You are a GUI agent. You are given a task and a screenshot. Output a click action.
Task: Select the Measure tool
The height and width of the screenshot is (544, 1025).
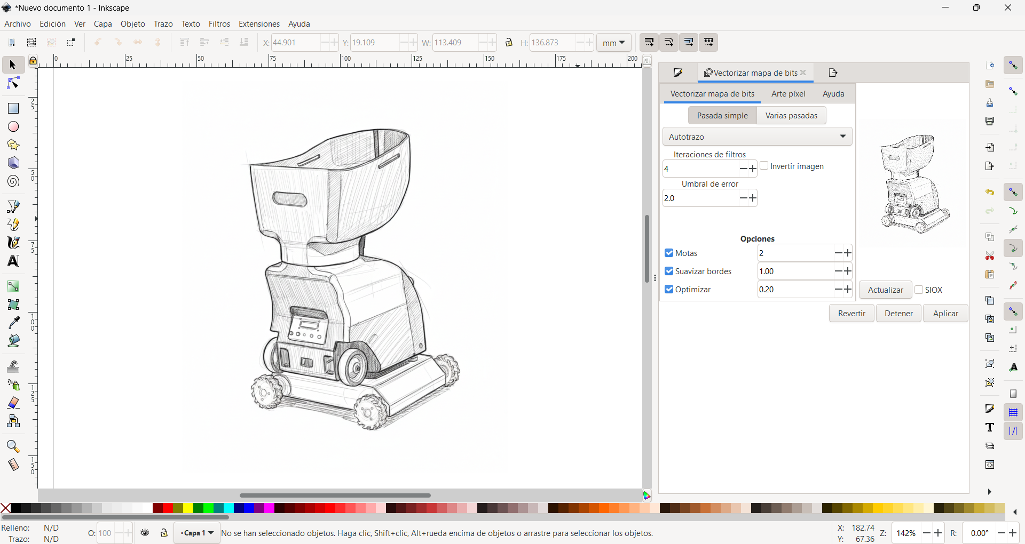tap(12, 465)
